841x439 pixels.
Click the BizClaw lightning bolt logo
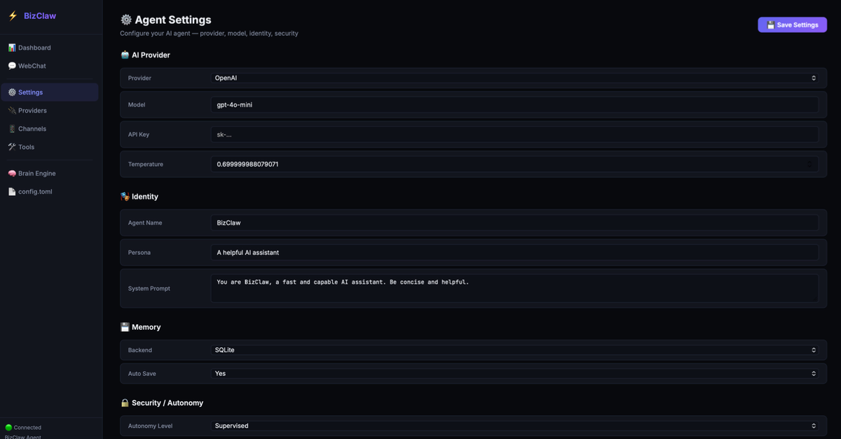click(x=12, y=15)
